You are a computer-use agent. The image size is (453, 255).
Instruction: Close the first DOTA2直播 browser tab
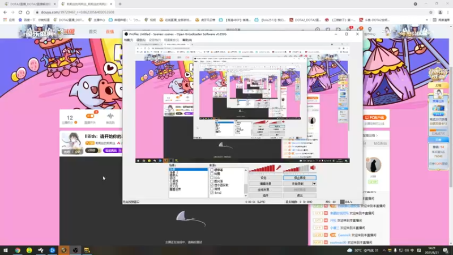(x=54, y=4)
